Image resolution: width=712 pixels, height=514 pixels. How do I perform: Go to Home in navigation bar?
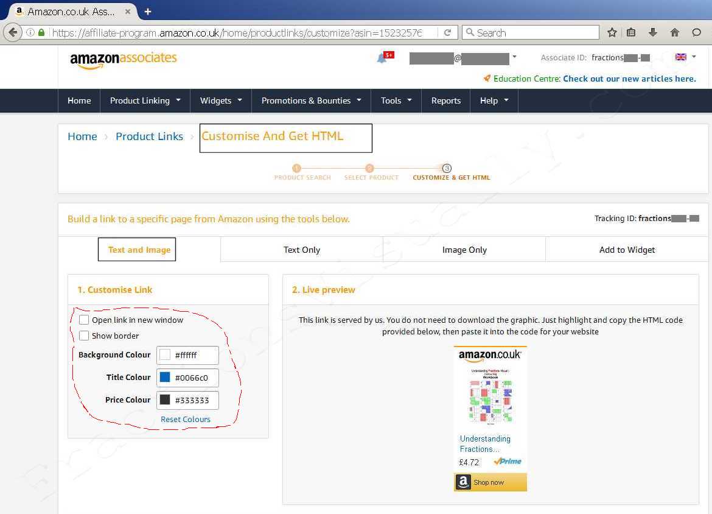coord(79,100)
